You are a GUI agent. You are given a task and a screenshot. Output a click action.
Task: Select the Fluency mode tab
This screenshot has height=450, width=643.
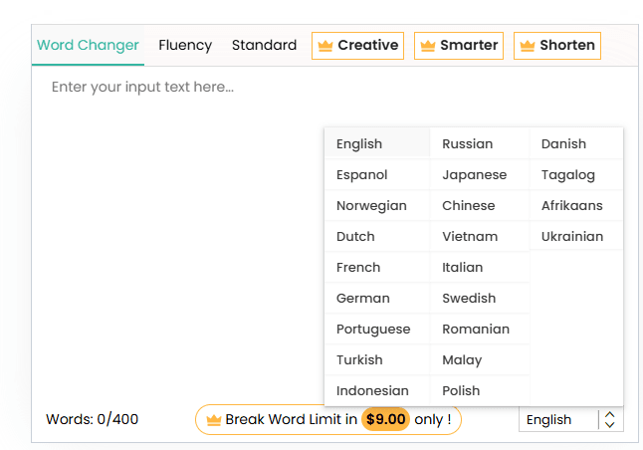click(x=185, y=46)
